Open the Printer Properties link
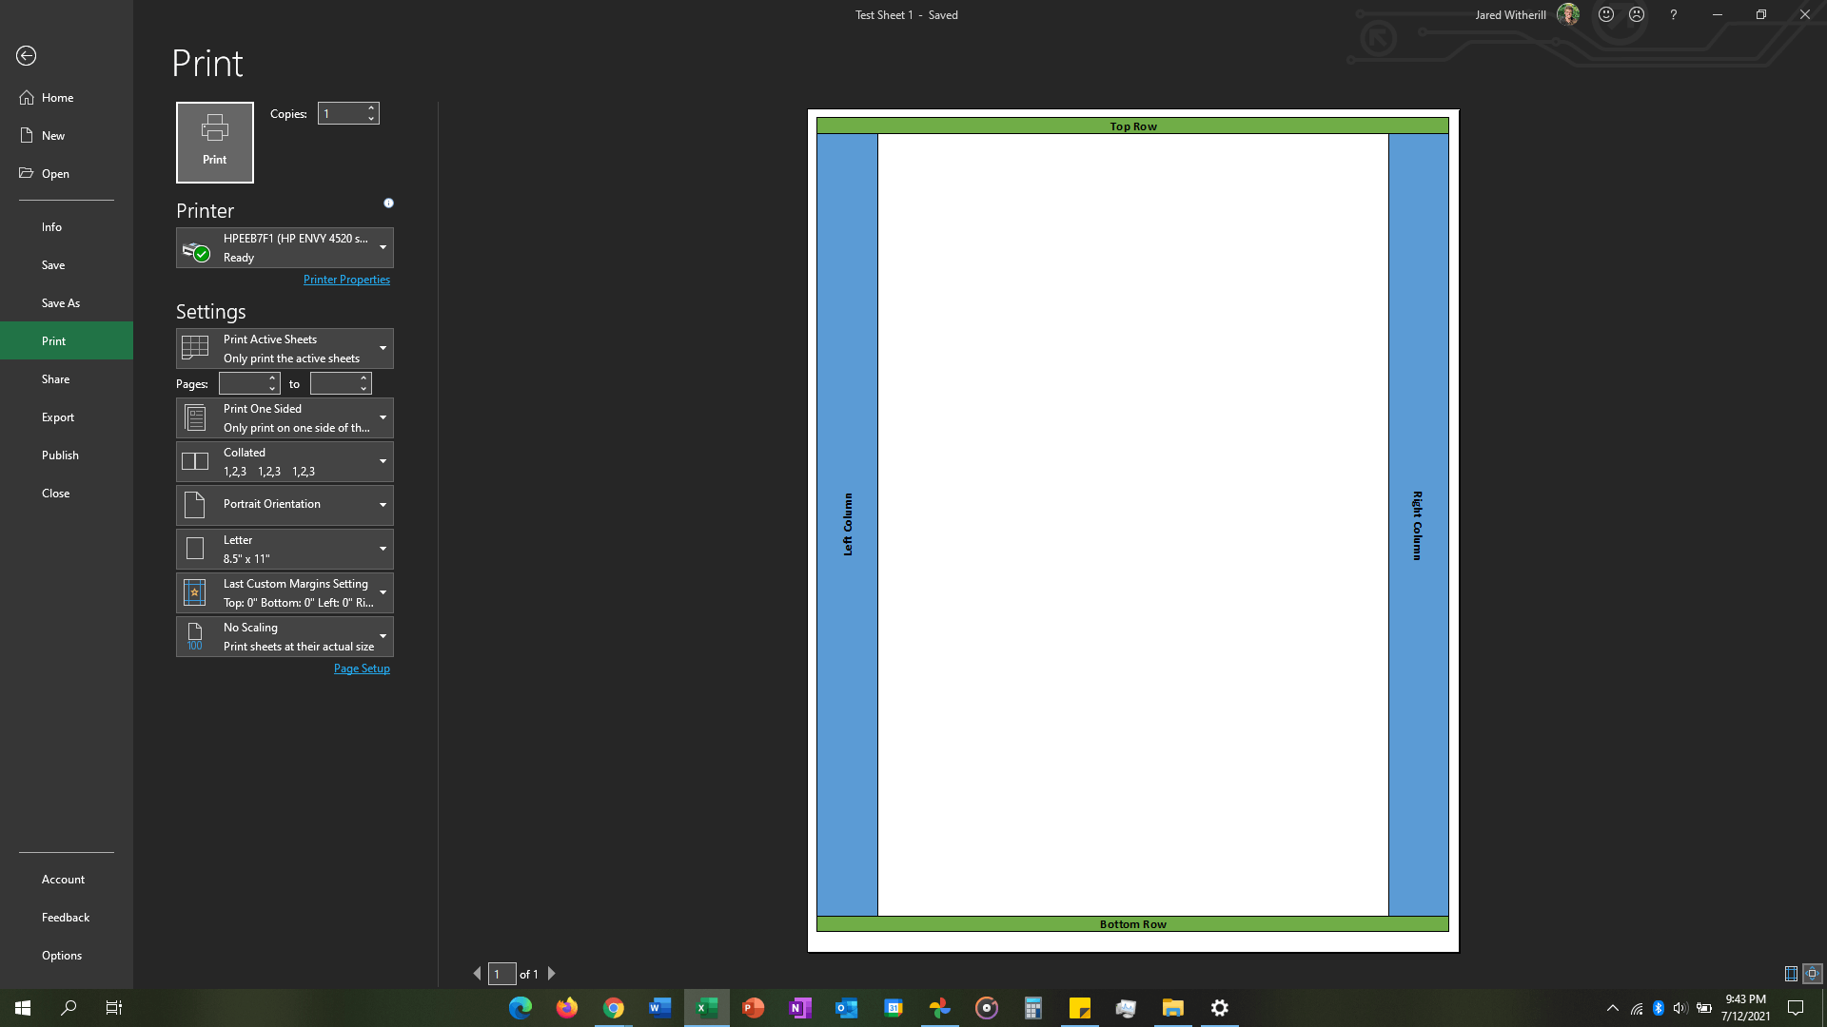The image size is (1827, 1027). (x=346, y=280)
